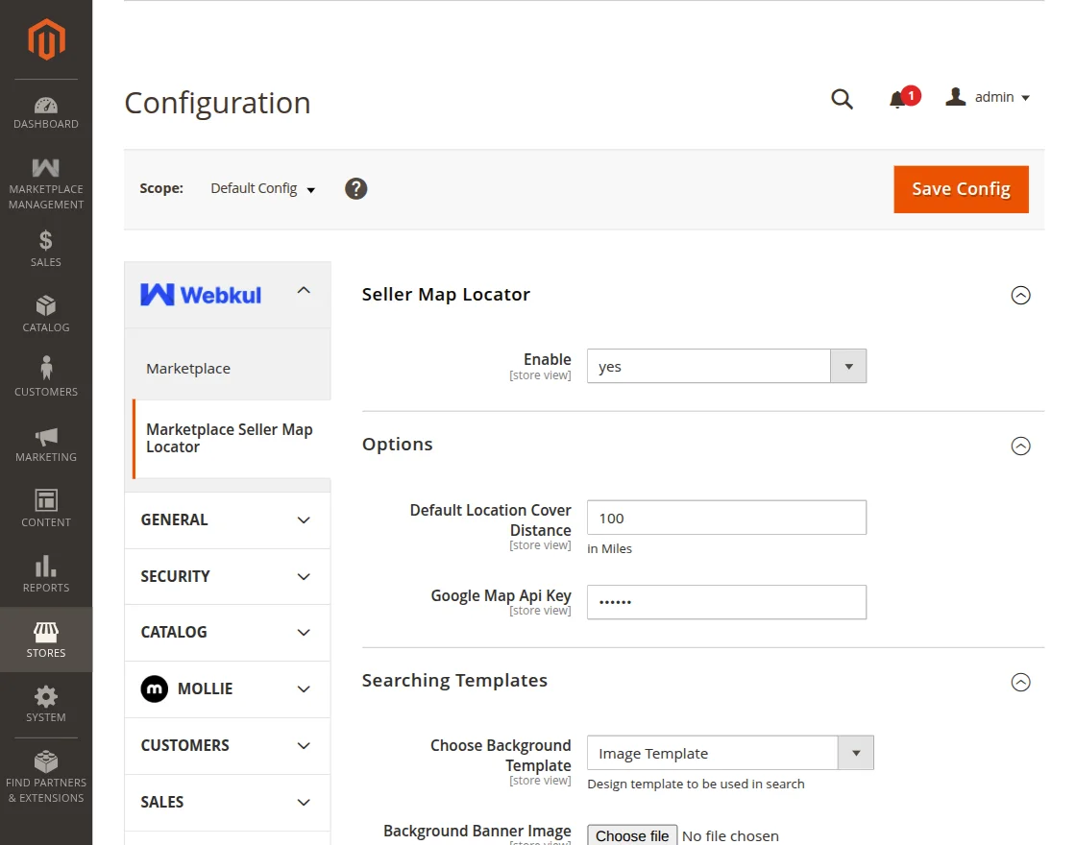
Task: Select the Marketplace Seller Map Locator tab
Action: point(229,438)
